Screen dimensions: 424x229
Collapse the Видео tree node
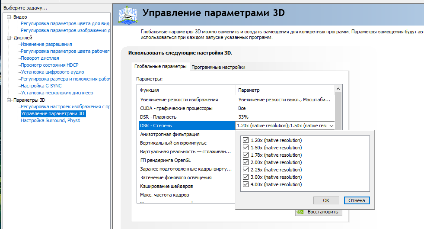(x=9, y=17)
